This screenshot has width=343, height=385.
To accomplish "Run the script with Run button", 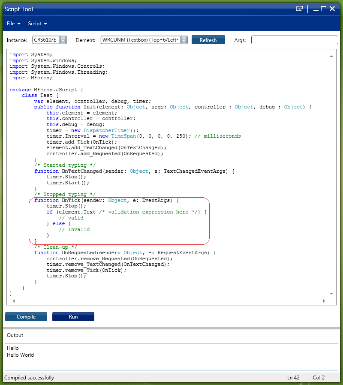I will tap(73, 317).
